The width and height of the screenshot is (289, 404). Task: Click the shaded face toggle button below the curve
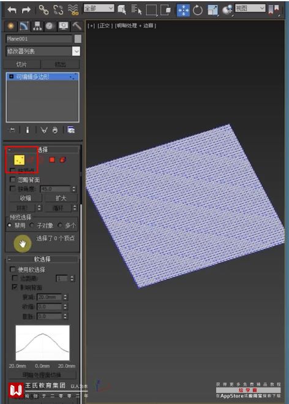click(42, 375)
